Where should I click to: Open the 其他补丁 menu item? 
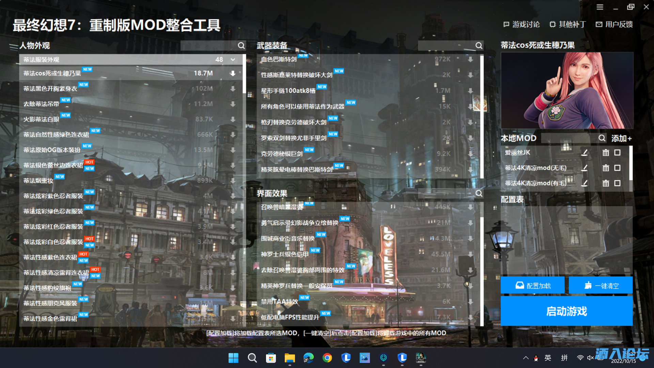567,25
